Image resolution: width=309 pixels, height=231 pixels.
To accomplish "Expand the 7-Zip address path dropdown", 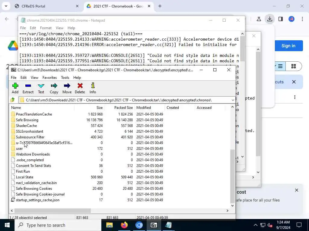I will [233, 100].
